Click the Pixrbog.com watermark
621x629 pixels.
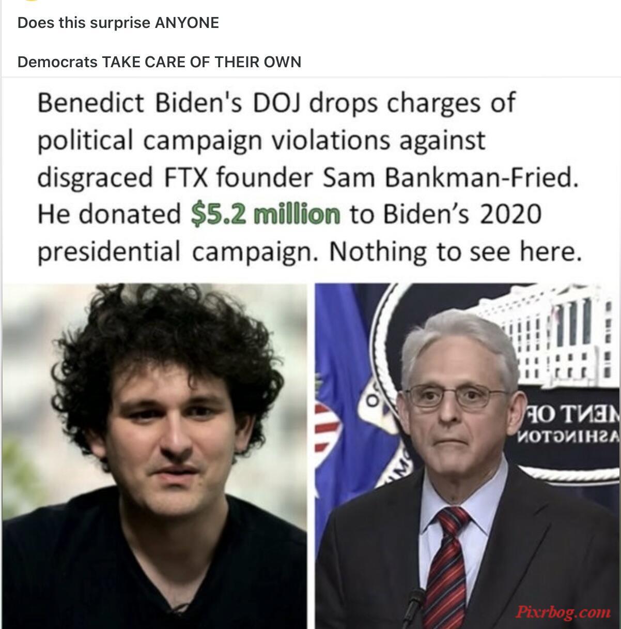563,612
